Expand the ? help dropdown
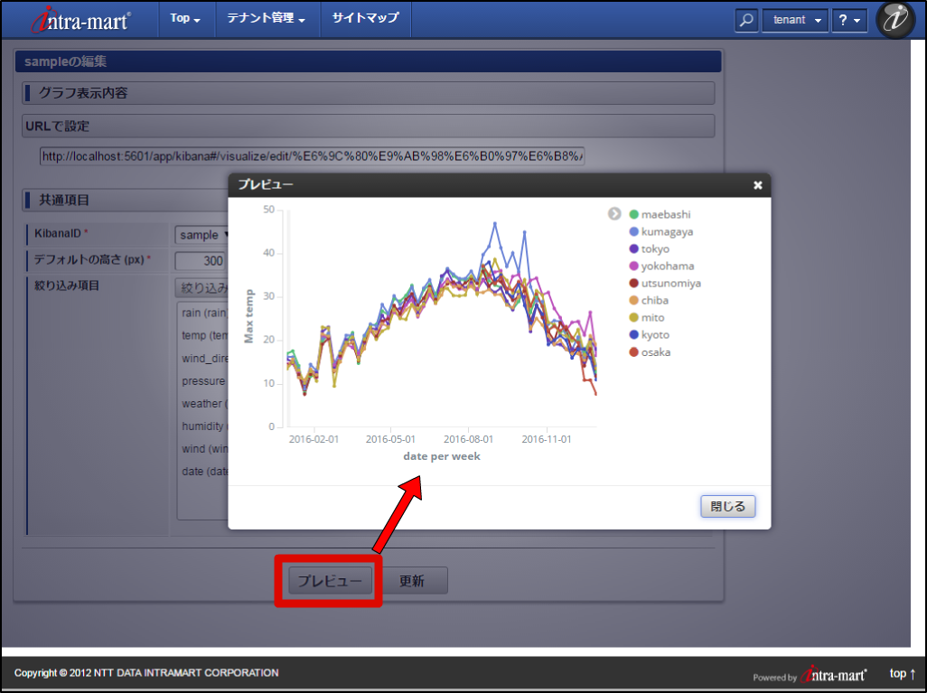 point(848,19)
